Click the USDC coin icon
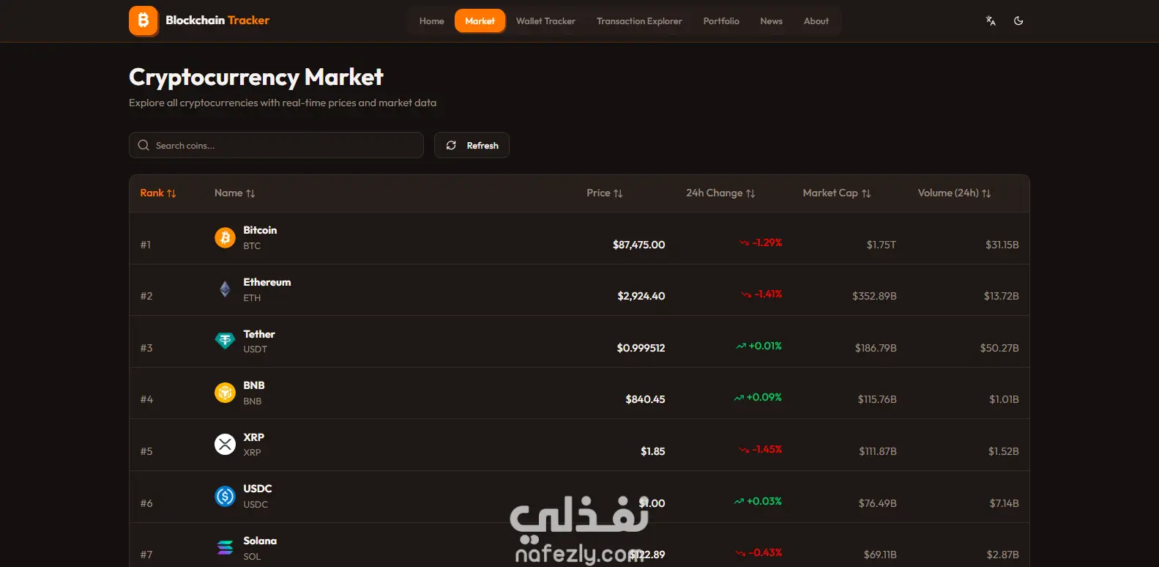Viewport: 1159px width, 567px height. (225, 496)
